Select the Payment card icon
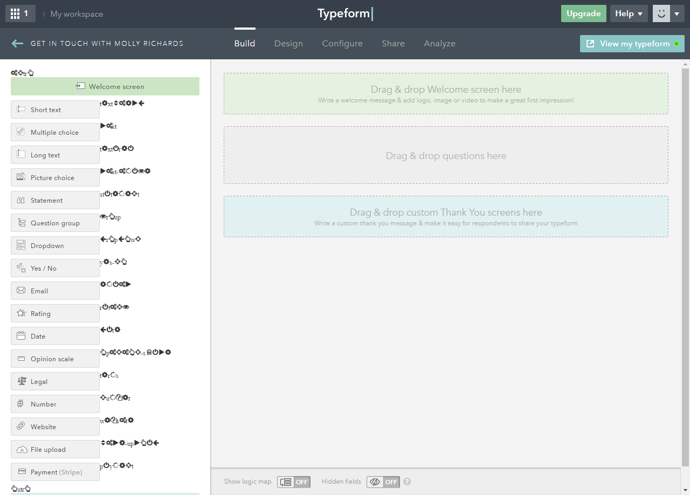 pyautogui.click(x=22, y=472)
